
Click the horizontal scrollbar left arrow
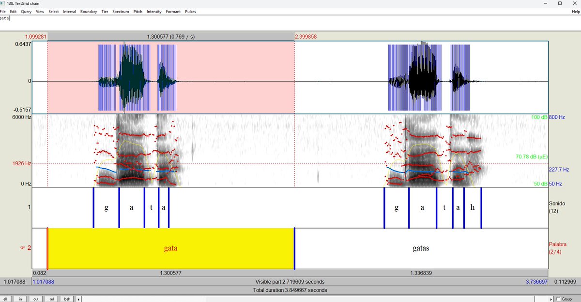pos(78,299)
